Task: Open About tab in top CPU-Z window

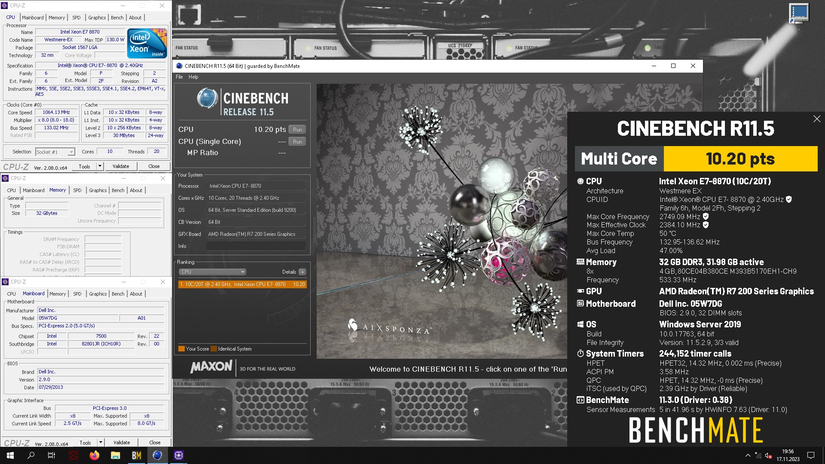Action: click(x=135, y=18)
